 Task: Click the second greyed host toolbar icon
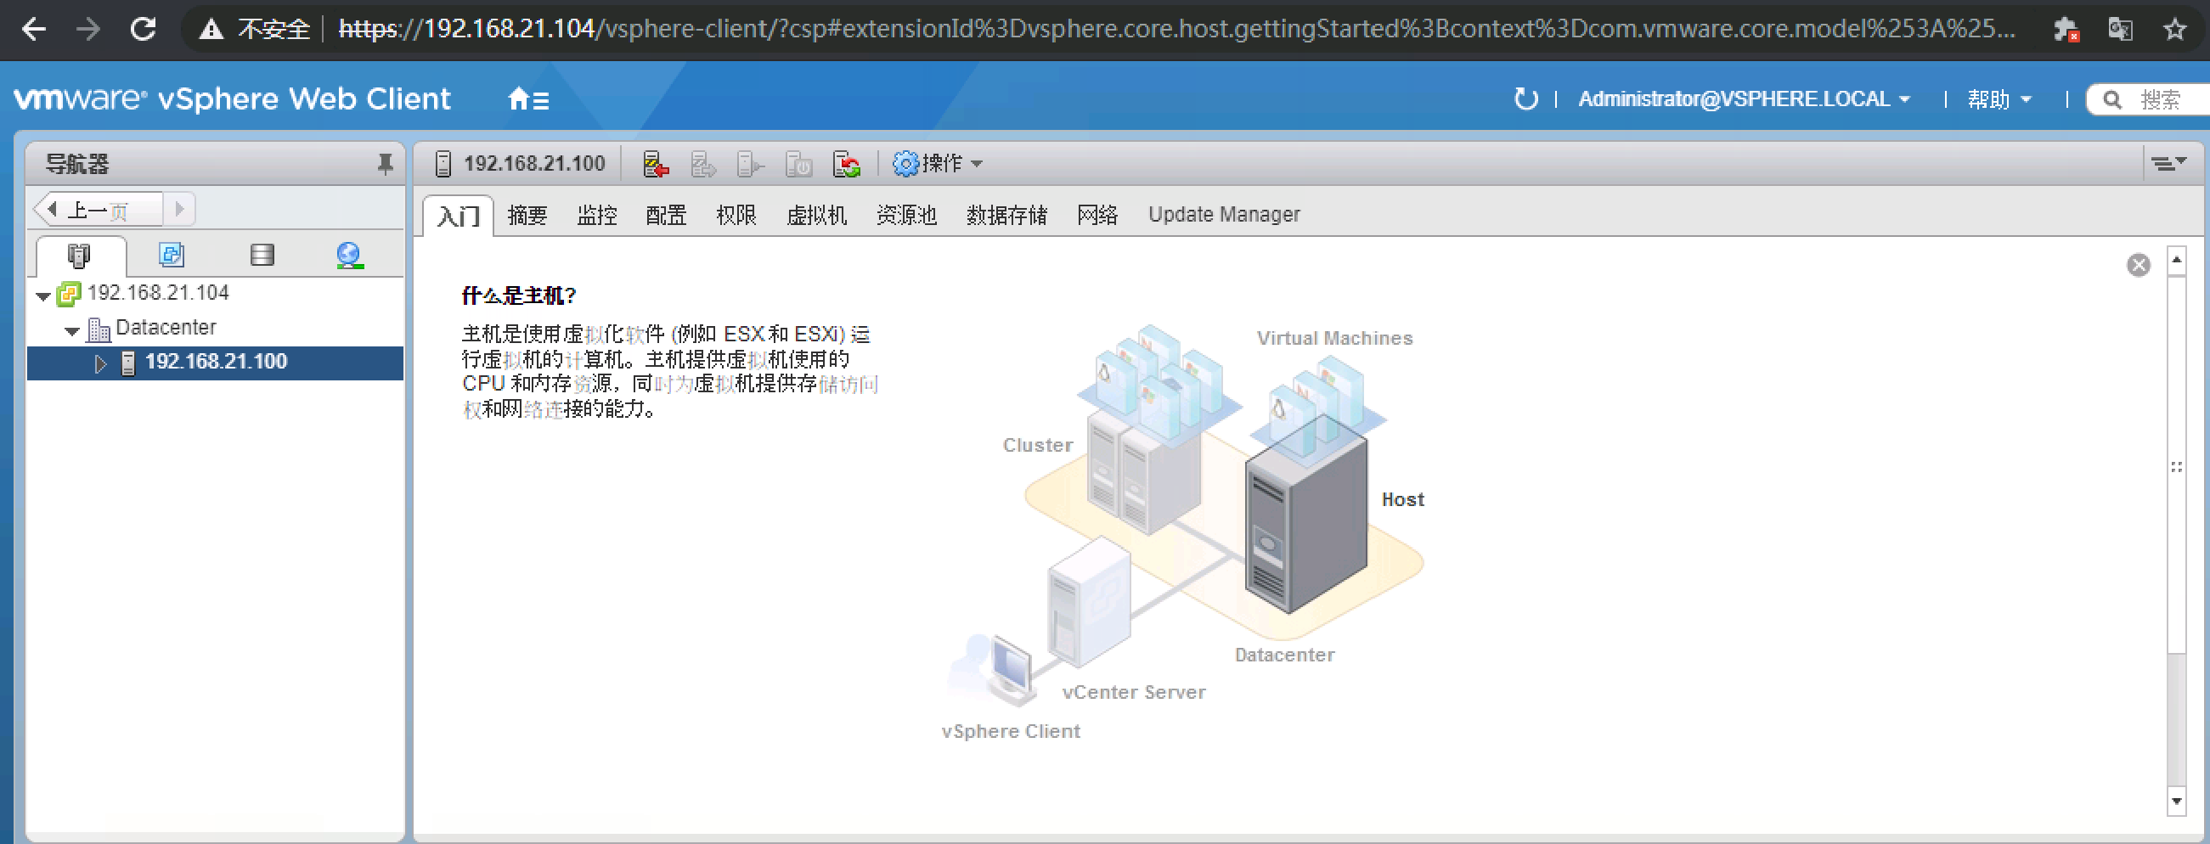pos(703,163)
